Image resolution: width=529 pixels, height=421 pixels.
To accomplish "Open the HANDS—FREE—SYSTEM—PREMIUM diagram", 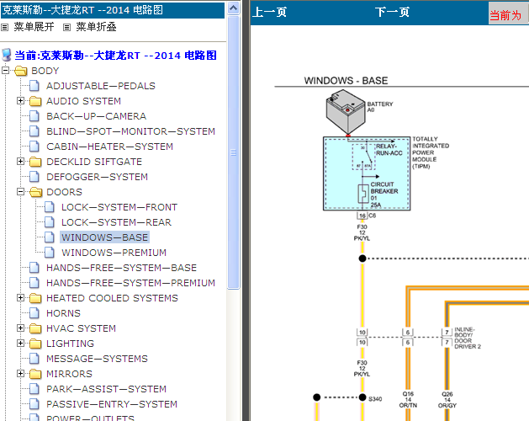I will [x=131, y=282].
